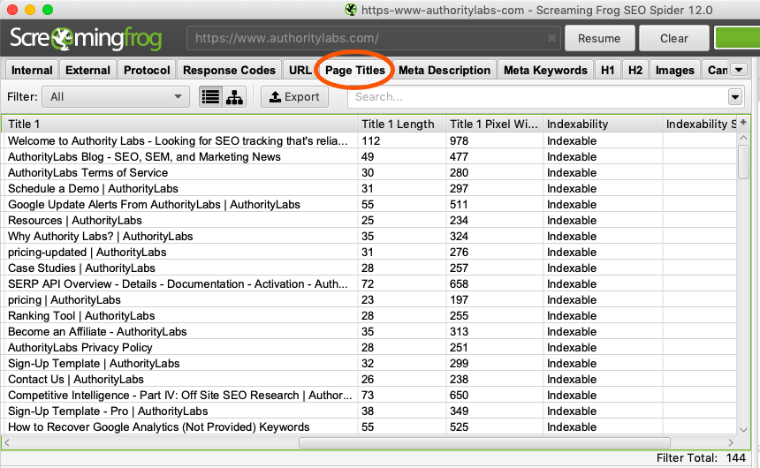Click the scroll right arrow of table
The width and height of the screenshot is (760, 468).
[x=731, y=442]
